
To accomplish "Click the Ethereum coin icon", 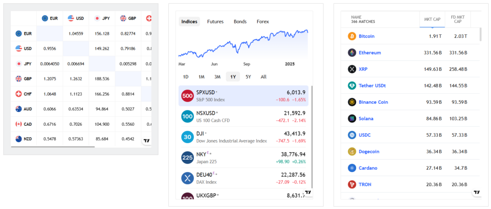I will [x=351, y=53].
